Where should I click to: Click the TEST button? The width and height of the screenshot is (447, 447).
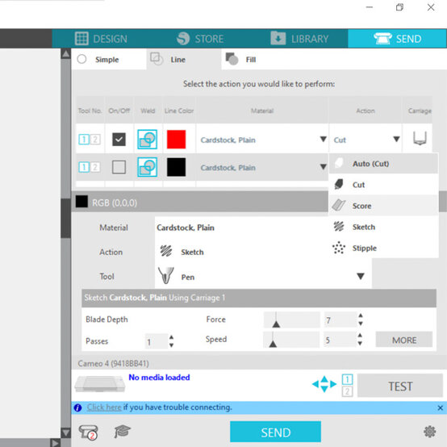(x=400, y=386)
